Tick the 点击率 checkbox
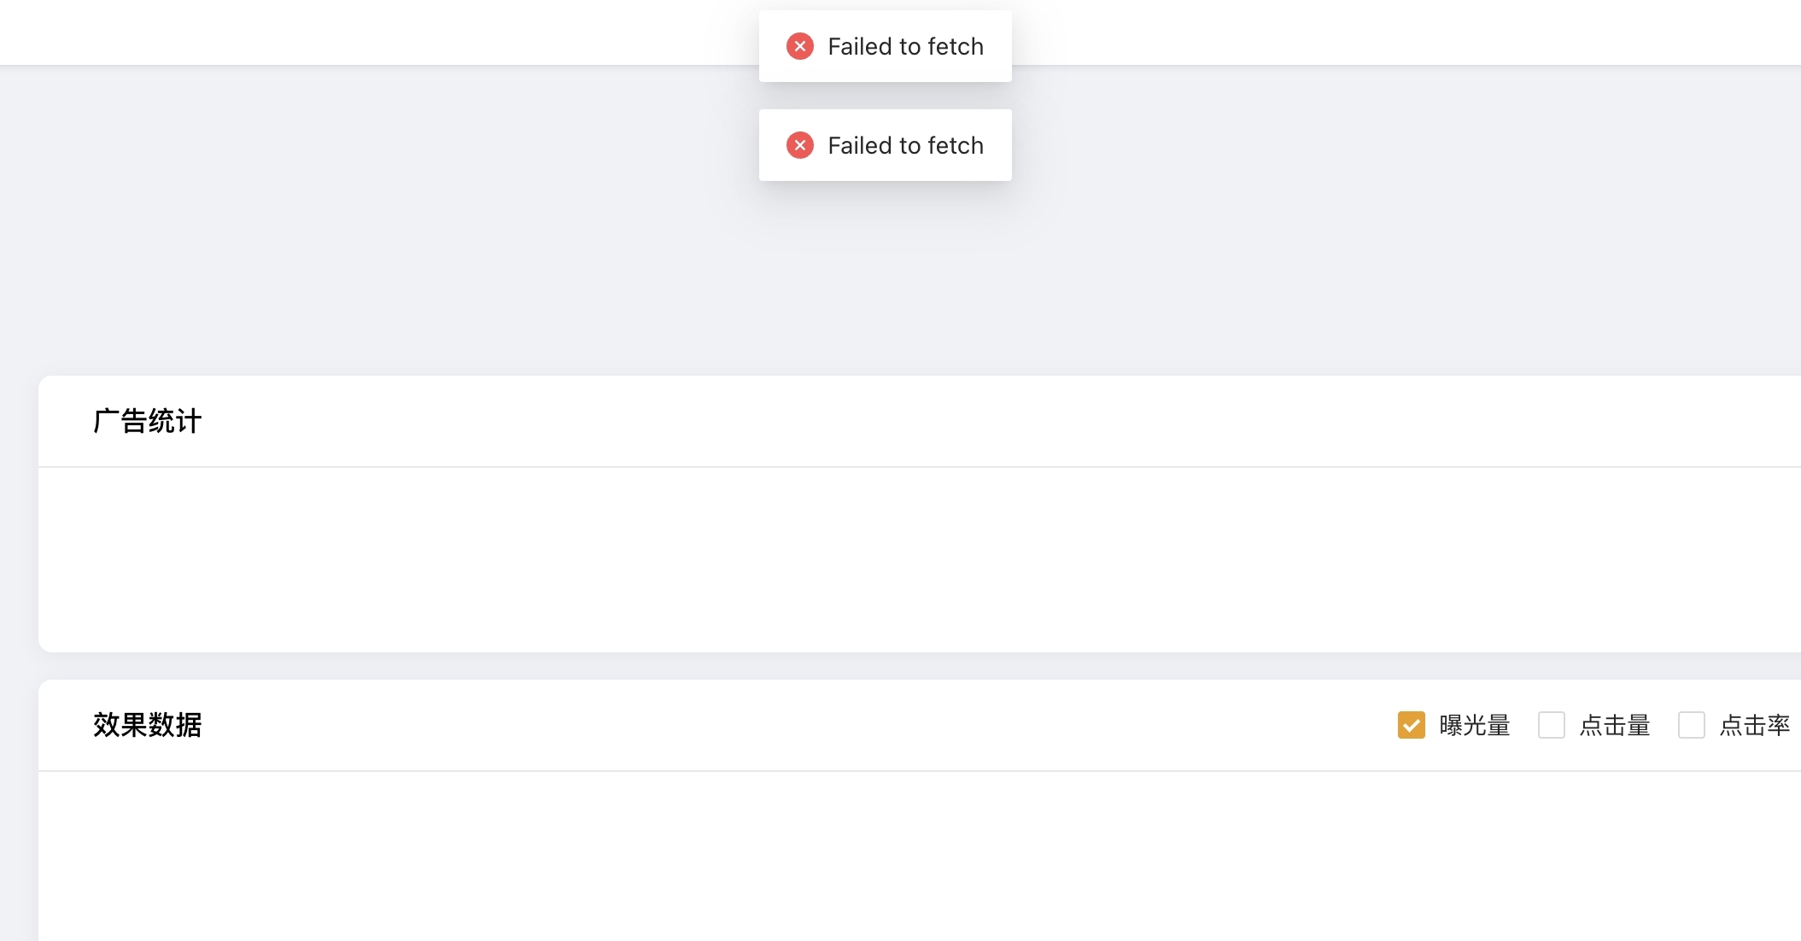Image resolution: width=1801 pixels, height=941 pixels. click(x=1691, y=725)
